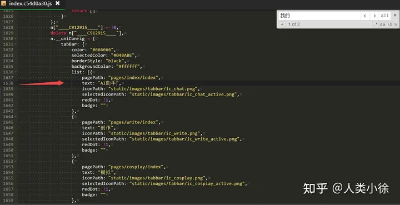Click "pages/write/index" pagePath string

click(133, 122)
